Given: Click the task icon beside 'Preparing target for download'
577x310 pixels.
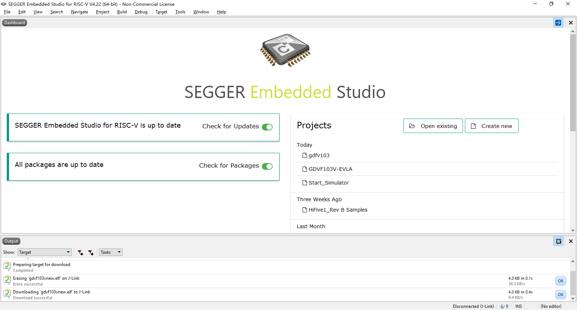Looking at the screenshot, I should pos(7,266).
